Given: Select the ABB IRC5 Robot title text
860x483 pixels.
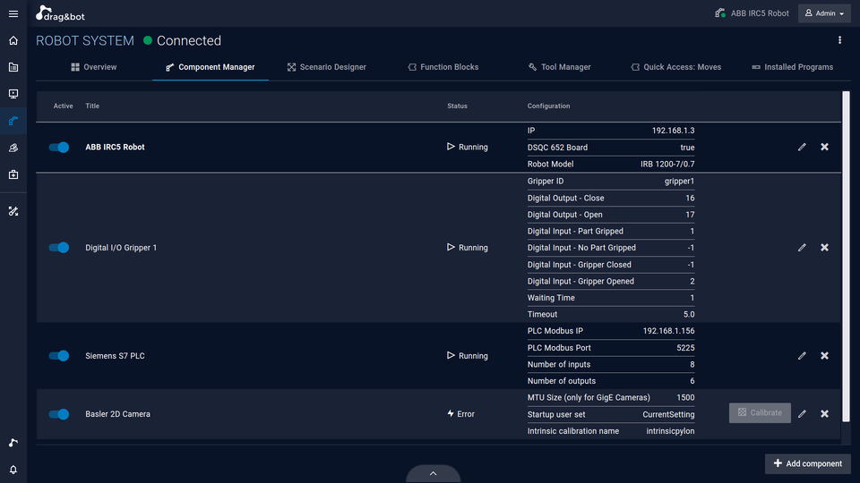Looking at the screenshot, I should click(115, 148).
